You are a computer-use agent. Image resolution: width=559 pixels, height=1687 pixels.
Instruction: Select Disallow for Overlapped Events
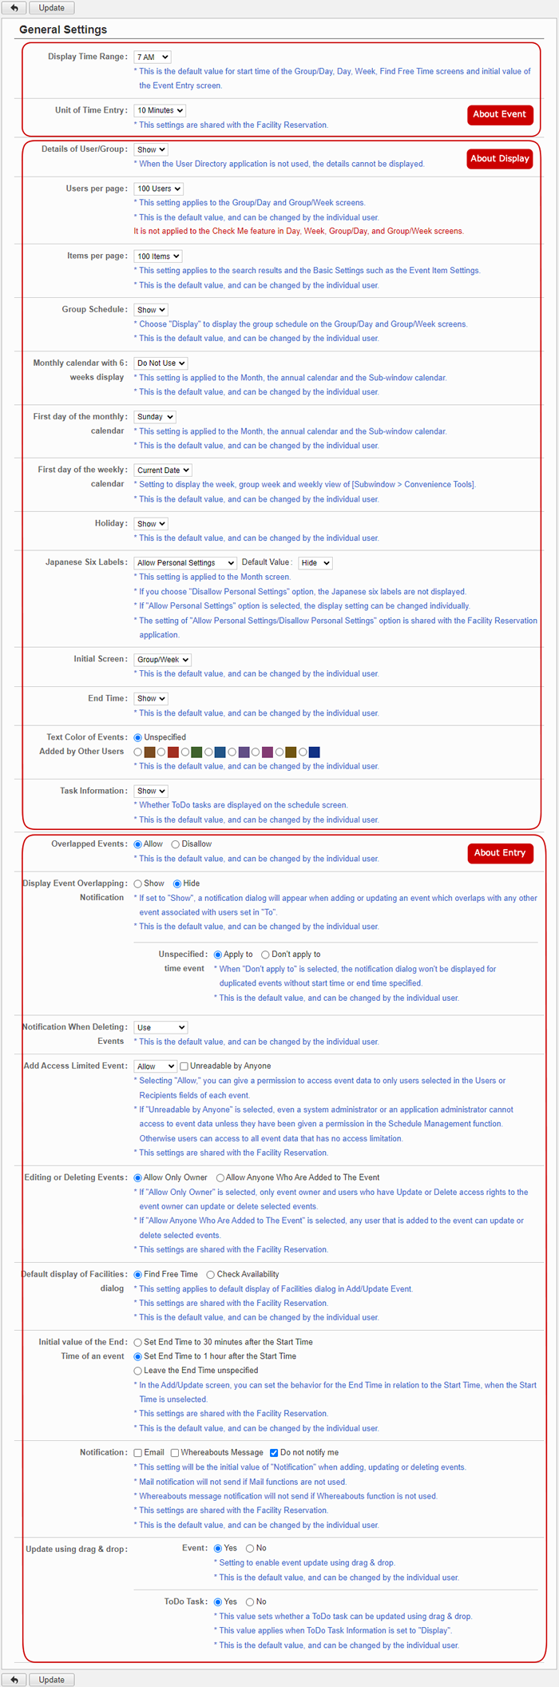(x=176, y=844)
